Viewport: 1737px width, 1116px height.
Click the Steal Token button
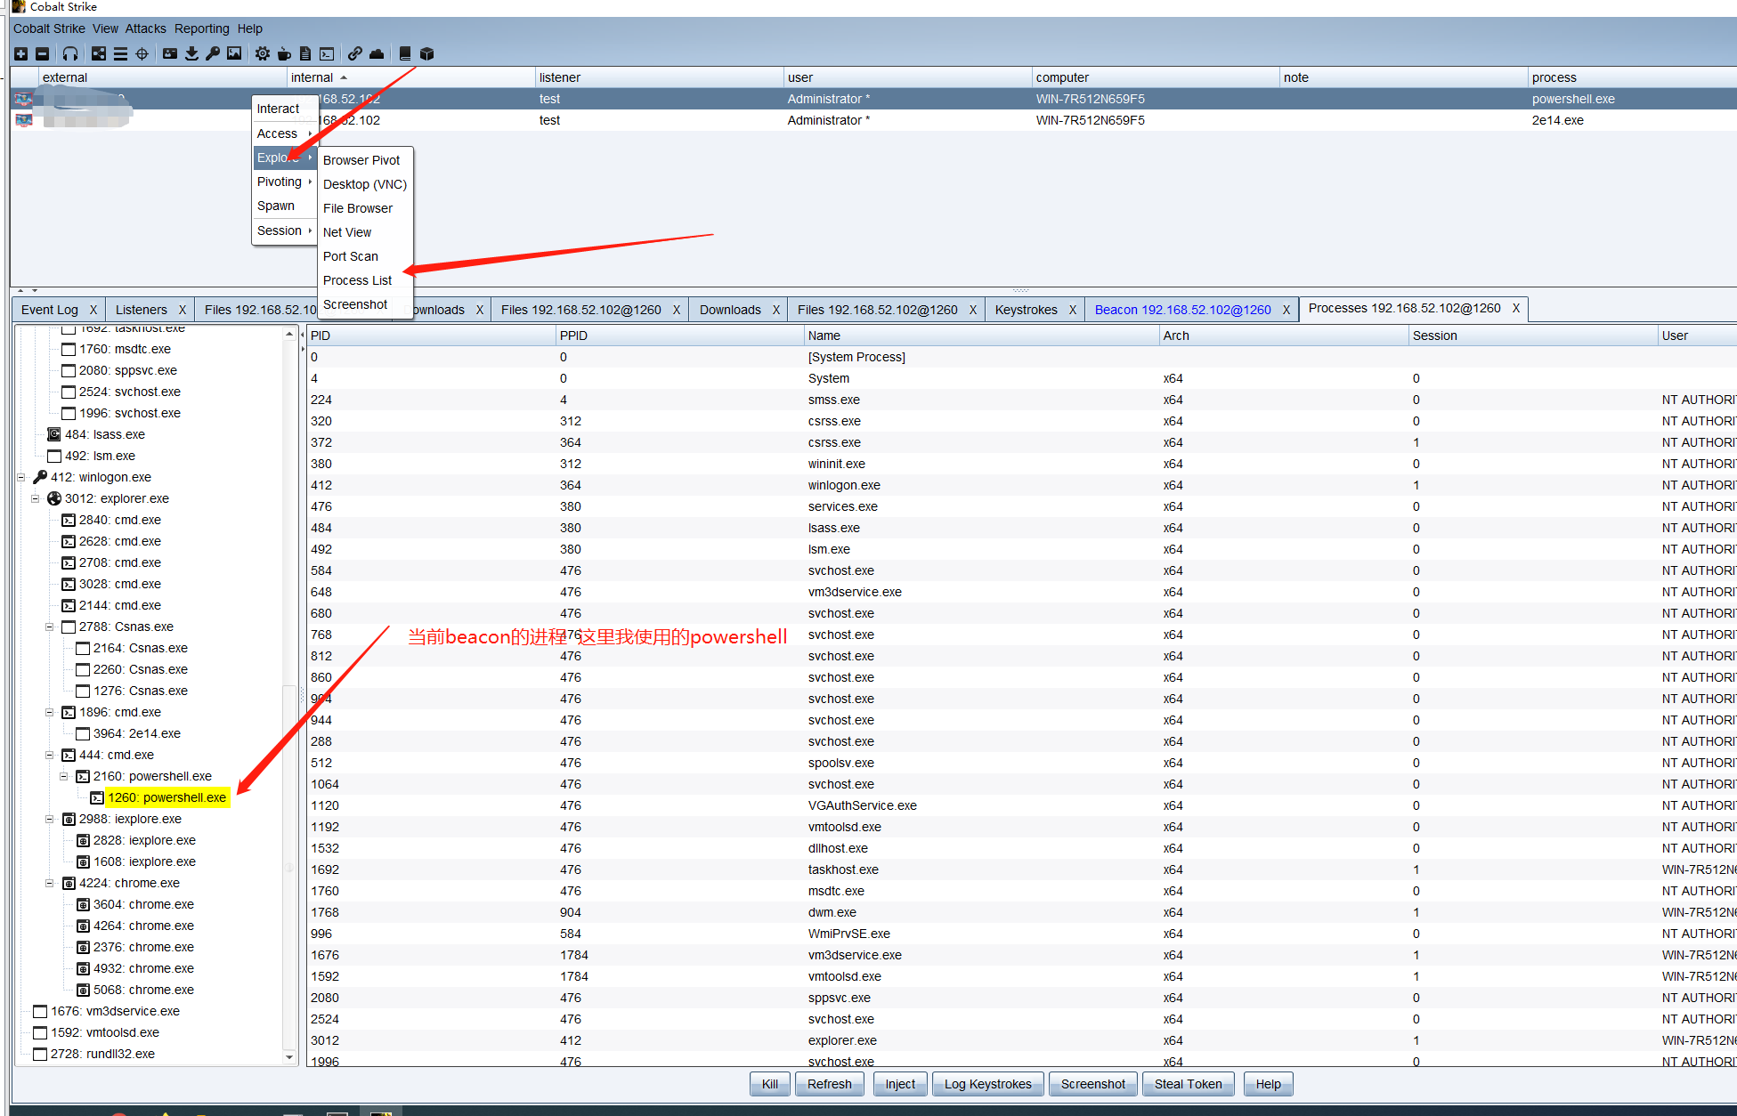1189,1084
